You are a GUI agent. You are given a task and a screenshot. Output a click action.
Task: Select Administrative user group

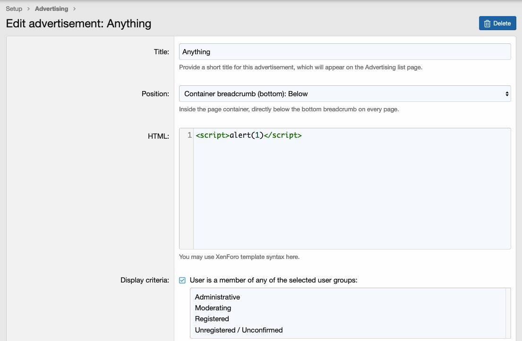(x=217, y=297)
